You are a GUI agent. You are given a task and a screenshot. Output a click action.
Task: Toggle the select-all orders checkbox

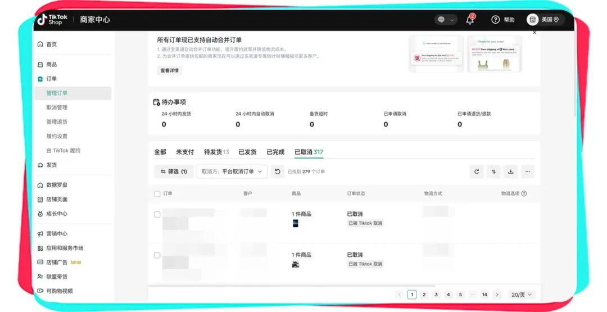click(x=157, y=194)
